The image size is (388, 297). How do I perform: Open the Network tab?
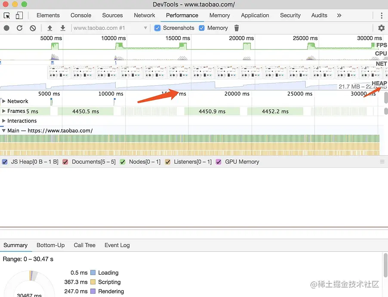(145, 15)
